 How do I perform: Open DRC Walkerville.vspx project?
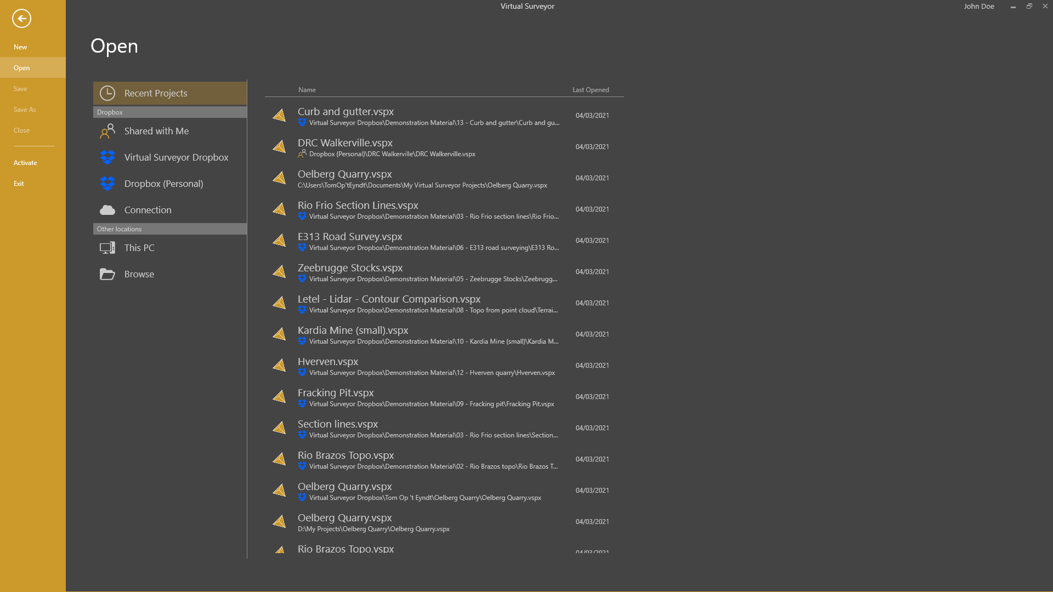[345, 143]
